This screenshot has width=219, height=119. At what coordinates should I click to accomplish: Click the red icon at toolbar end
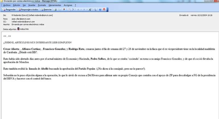click(104, 9)
